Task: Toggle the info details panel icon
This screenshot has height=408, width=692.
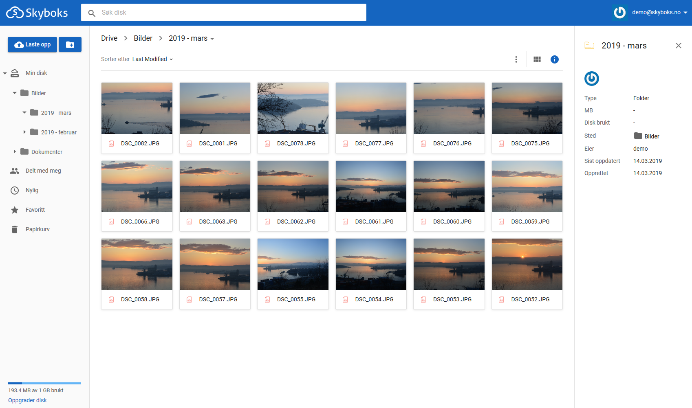Action: (554, 59)
